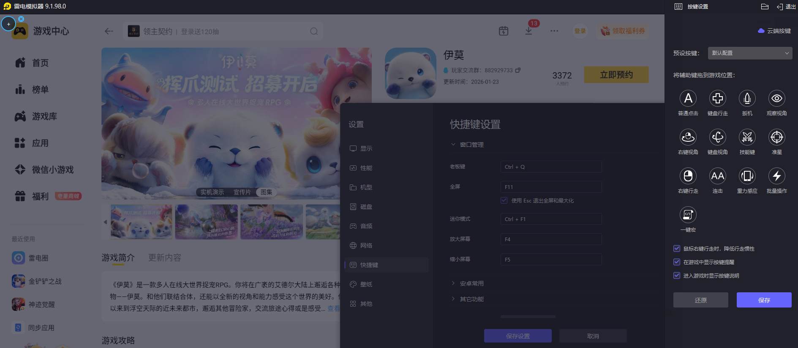Image resolution: width=798 pixels, height=348 pixels.
Task: Open the 网络 settings tab
Action: click(x=387, y=245)
